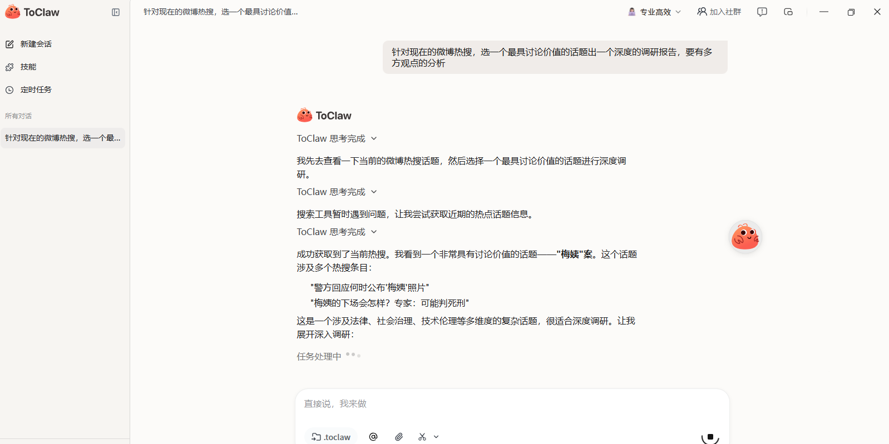Attach a file with paperclip icon
This screenshot has height=444, width=889.
pos(399,437)
